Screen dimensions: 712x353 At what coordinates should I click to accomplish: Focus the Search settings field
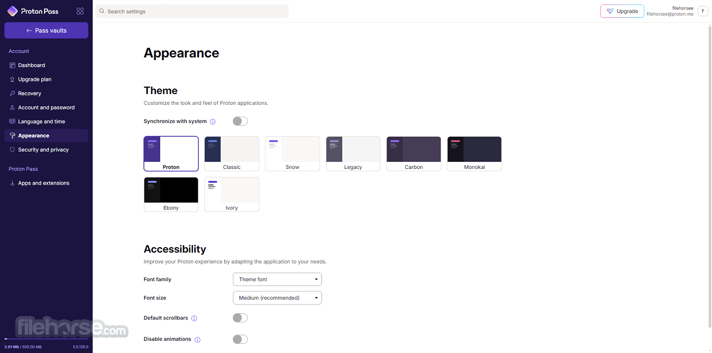(x=192, y=11)
